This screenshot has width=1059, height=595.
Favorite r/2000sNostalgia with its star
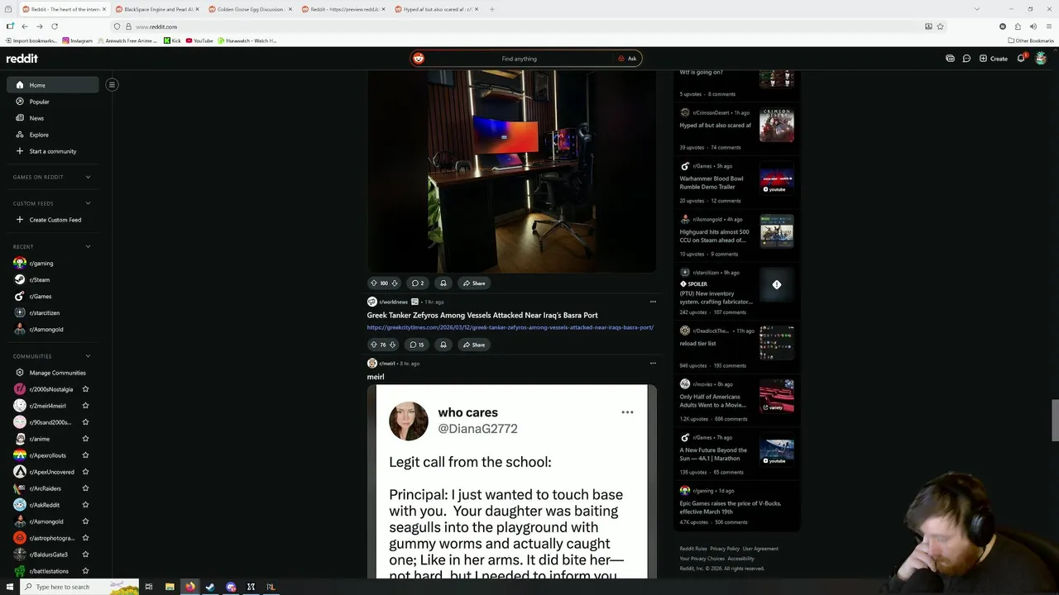tap(85, 389)
